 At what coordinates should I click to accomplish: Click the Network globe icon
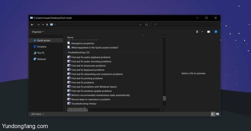pos(35,59)
